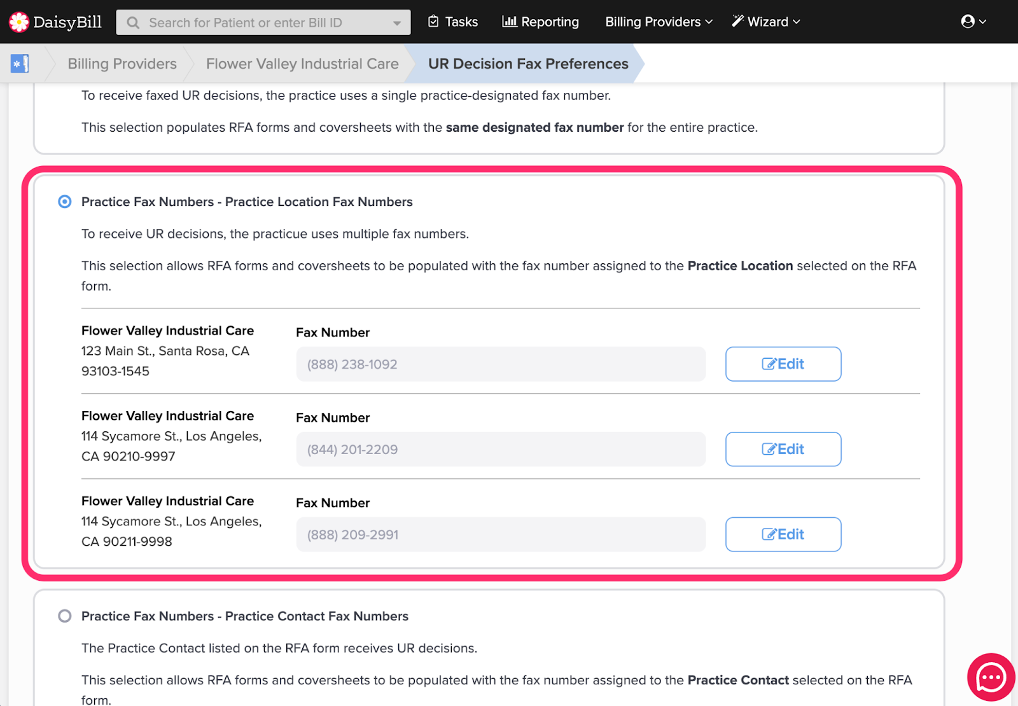Click the (888) 209-2991 fax field
1018x706 pixels.
(x=501, y=534)
